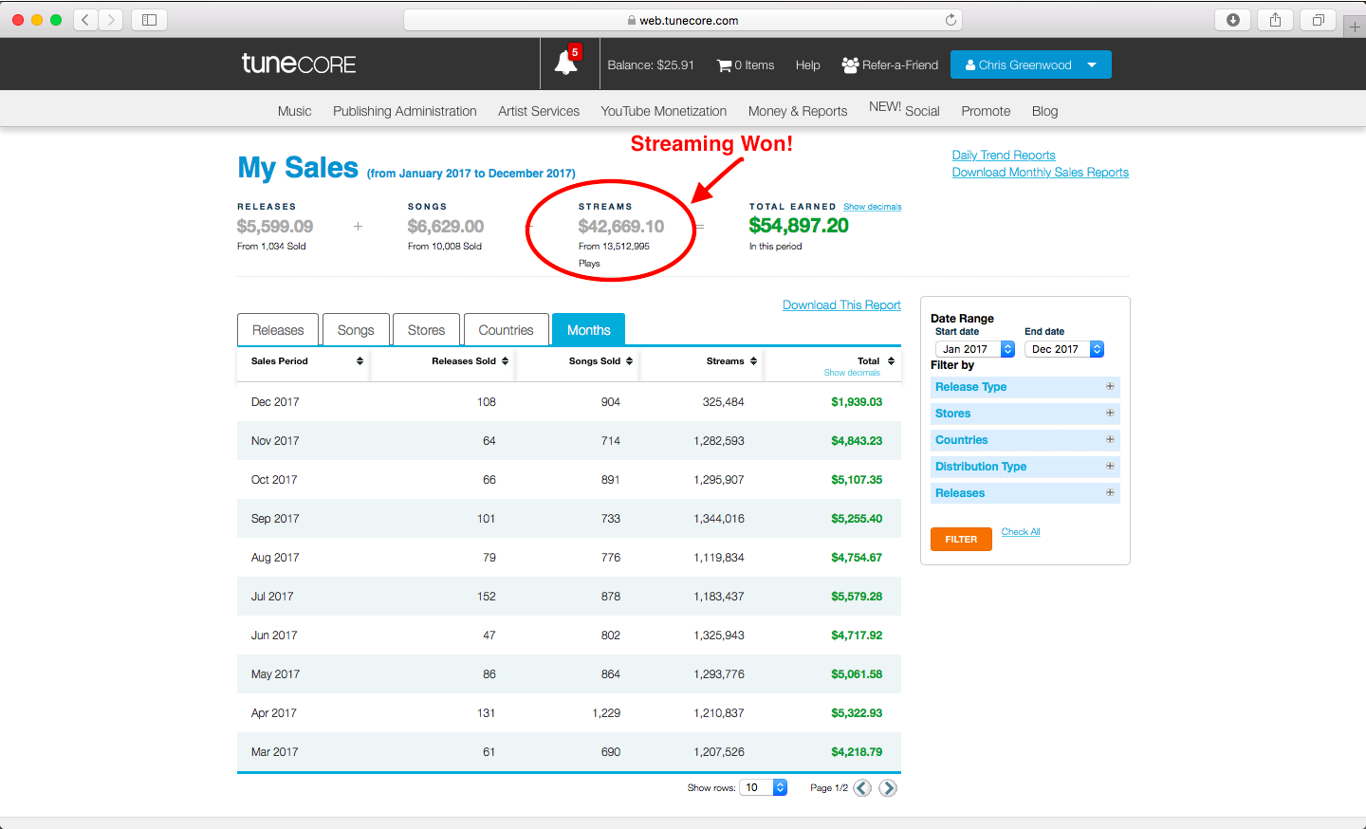The height and width of the screenshot is (829, 1366).
Task: Select the Months tab
Action: (588, 330)
